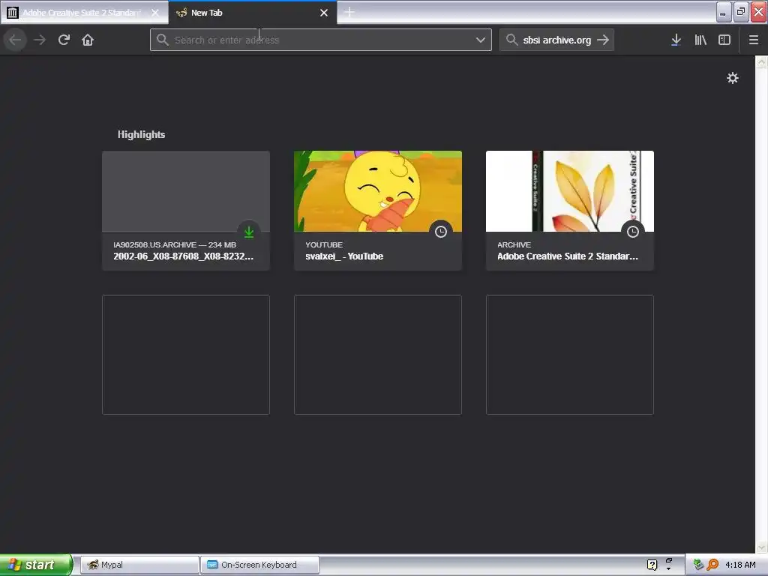Click the Adobe Creative Suite 2 Standar... title
The width and height of the screenshot is (768, 576).
click(568, 256)
